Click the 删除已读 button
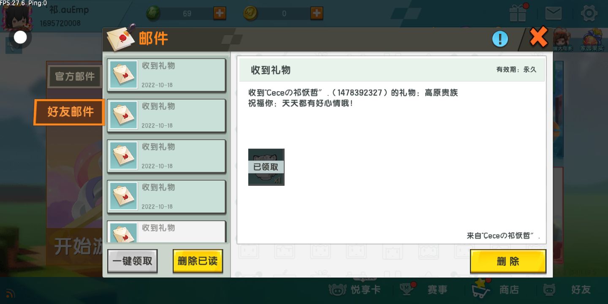The image size is (608, 304). coord(198,261)
